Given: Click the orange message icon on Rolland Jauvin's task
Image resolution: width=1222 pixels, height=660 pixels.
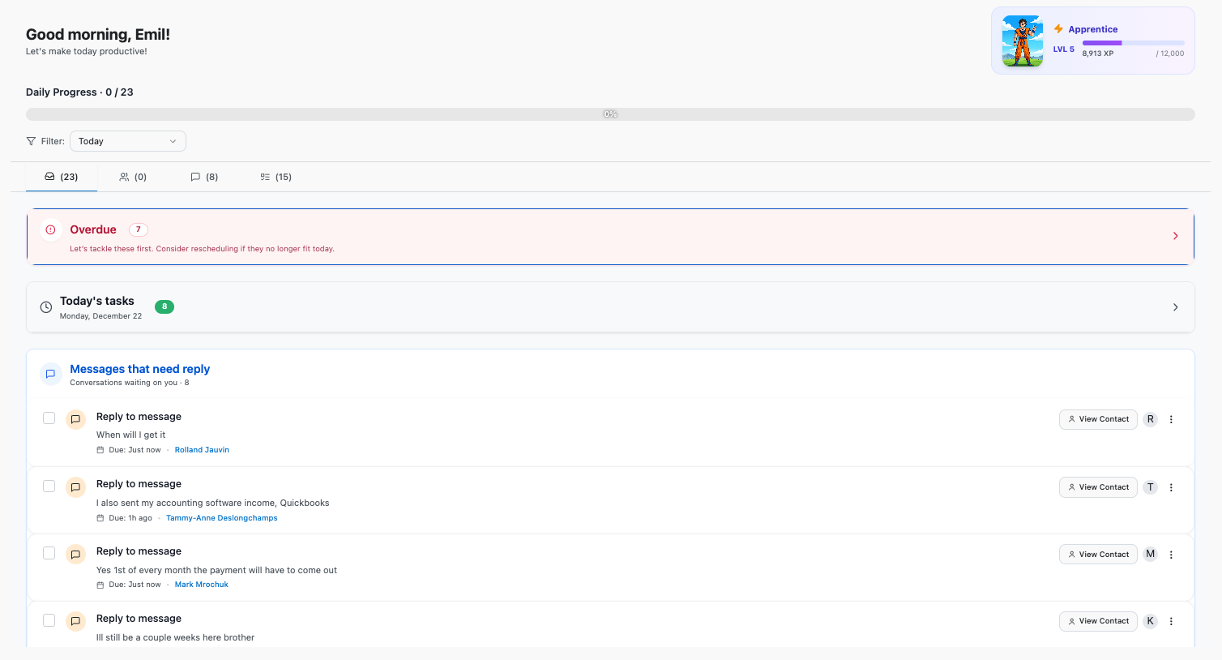Looking at the screenshot, I should click(75, 419).
